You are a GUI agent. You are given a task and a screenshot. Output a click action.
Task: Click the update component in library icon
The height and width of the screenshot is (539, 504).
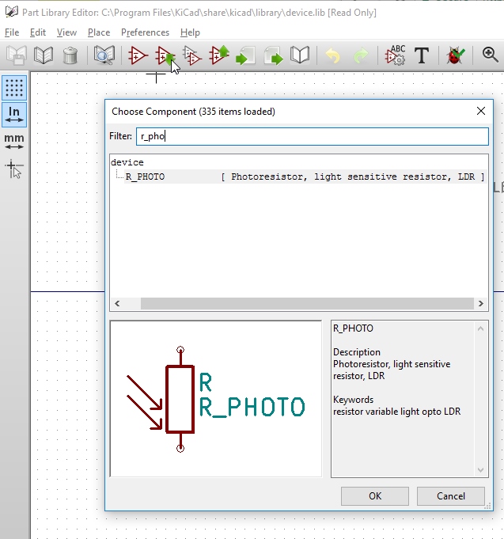click(x=219, y=55)
